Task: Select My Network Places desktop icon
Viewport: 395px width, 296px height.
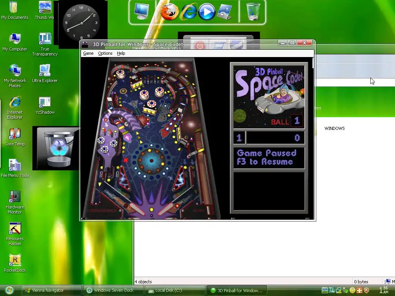Action: click(15, 76)
